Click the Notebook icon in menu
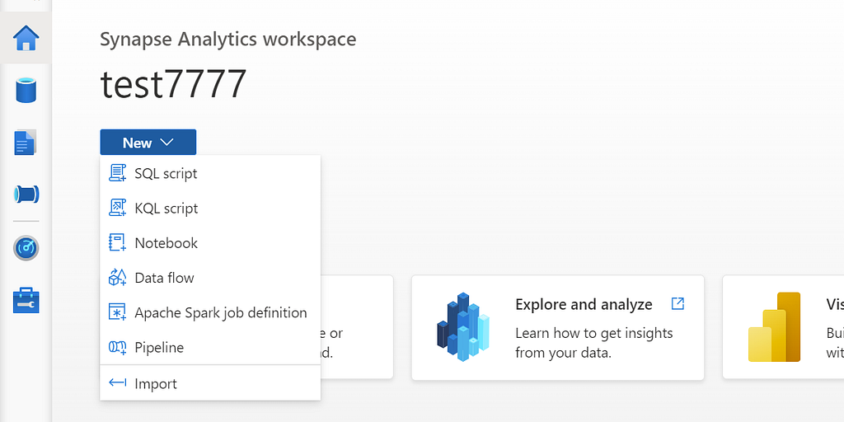The width and height of the screenshot is (844, 422). click(117, 243)
